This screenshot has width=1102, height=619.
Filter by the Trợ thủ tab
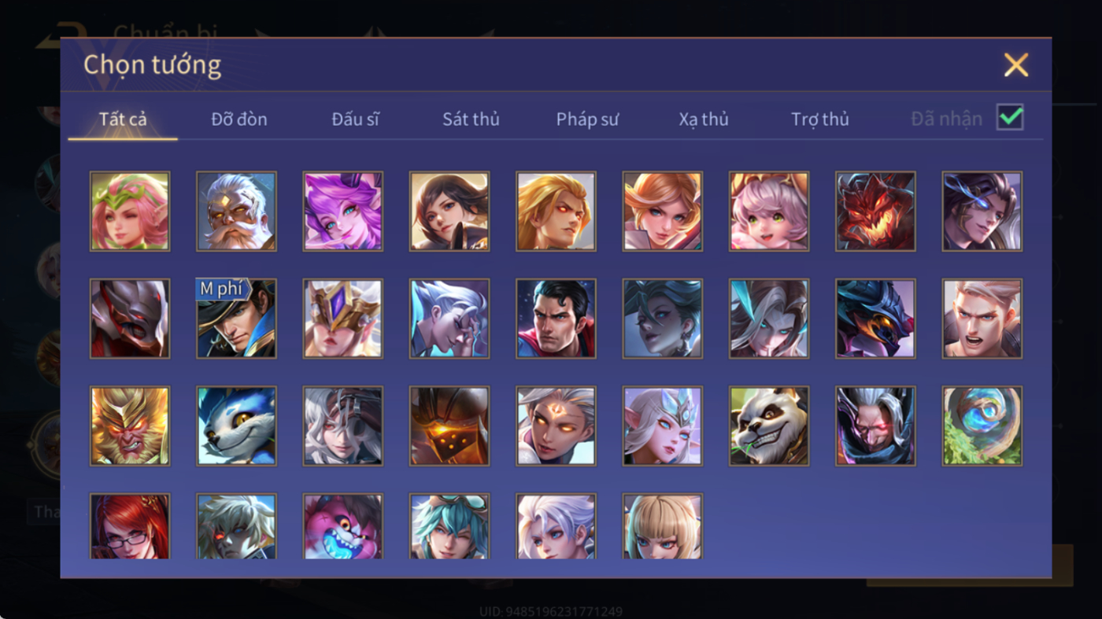coord(820,120)
